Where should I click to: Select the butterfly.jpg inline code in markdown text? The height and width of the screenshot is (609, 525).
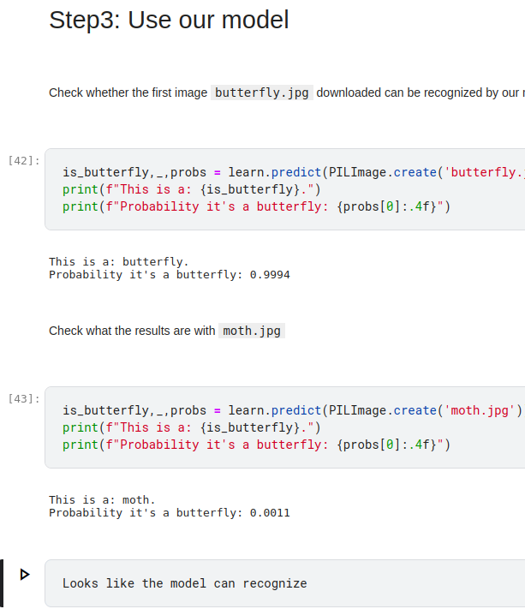[x=261, y=93]
